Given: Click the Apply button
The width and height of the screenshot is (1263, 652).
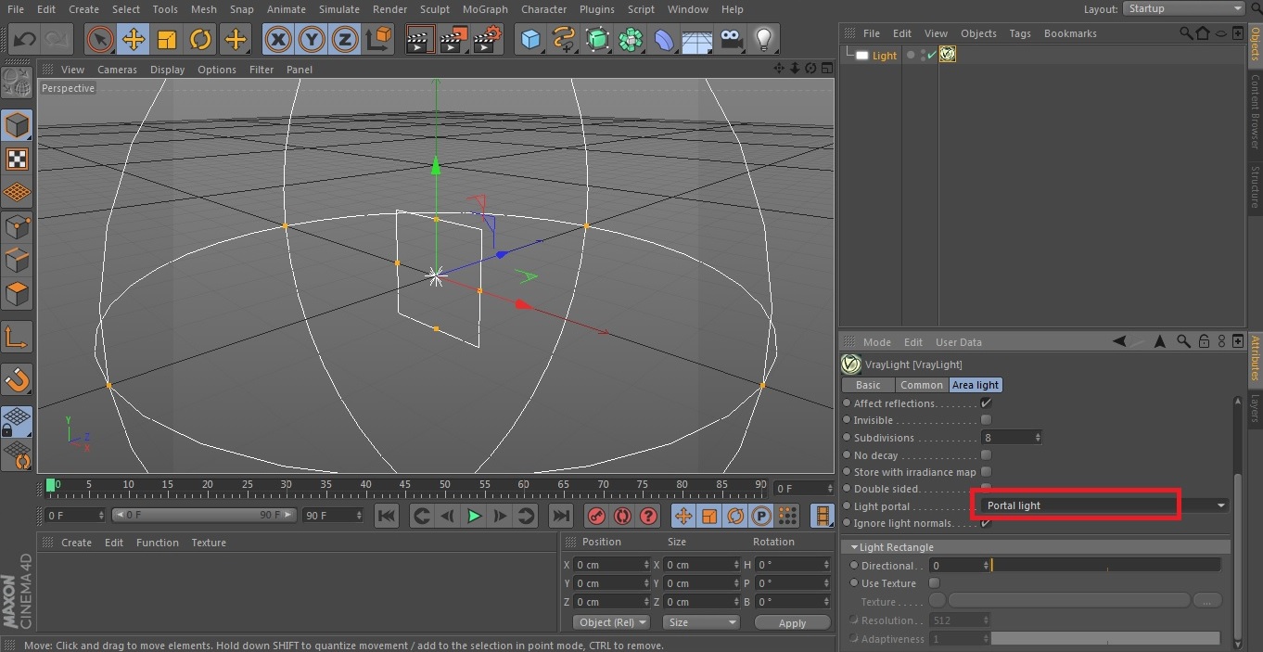Looking at the screenshot, I should pyautogui.click(x=792, y=623).
